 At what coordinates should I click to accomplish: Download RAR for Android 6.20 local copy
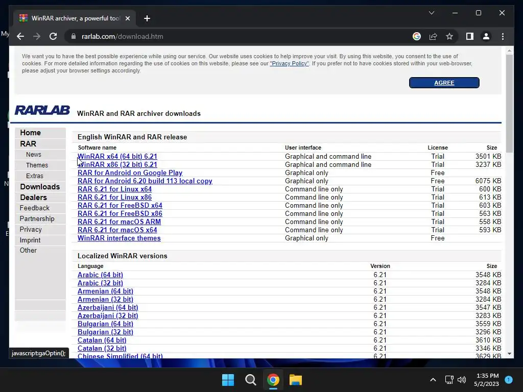[145, 181]
